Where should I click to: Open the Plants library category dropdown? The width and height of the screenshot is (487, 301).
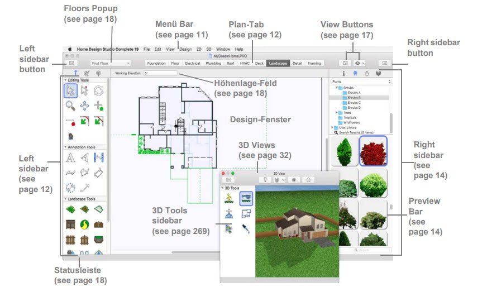pos(361,82)
